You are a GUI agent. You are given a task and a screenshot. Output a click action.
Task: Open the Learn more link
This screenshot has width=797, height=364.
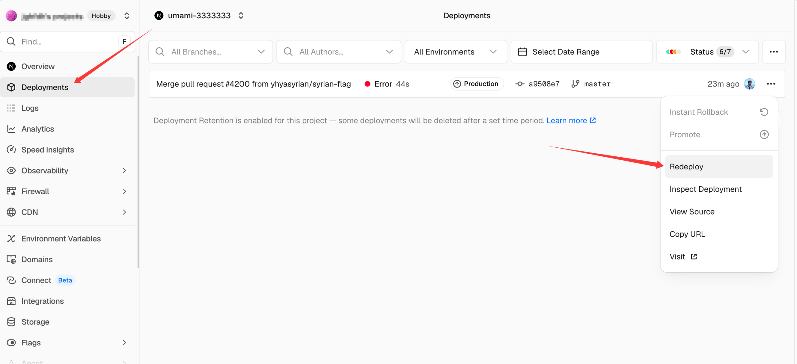pos(571,121)
